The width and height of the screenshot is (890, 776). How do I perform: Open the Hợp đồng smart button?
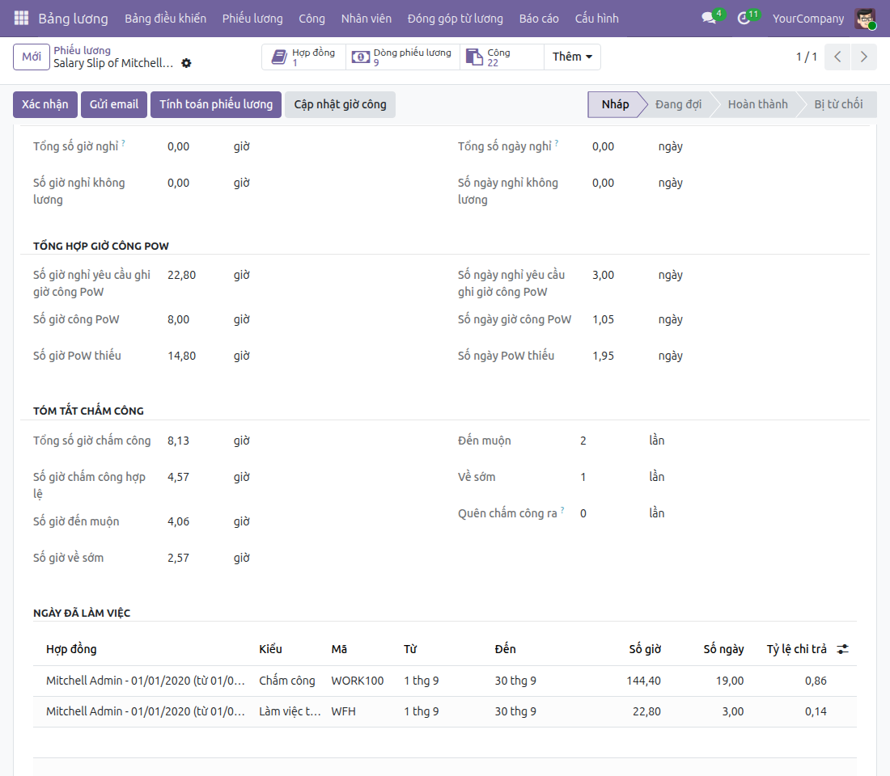coord(303,57)
